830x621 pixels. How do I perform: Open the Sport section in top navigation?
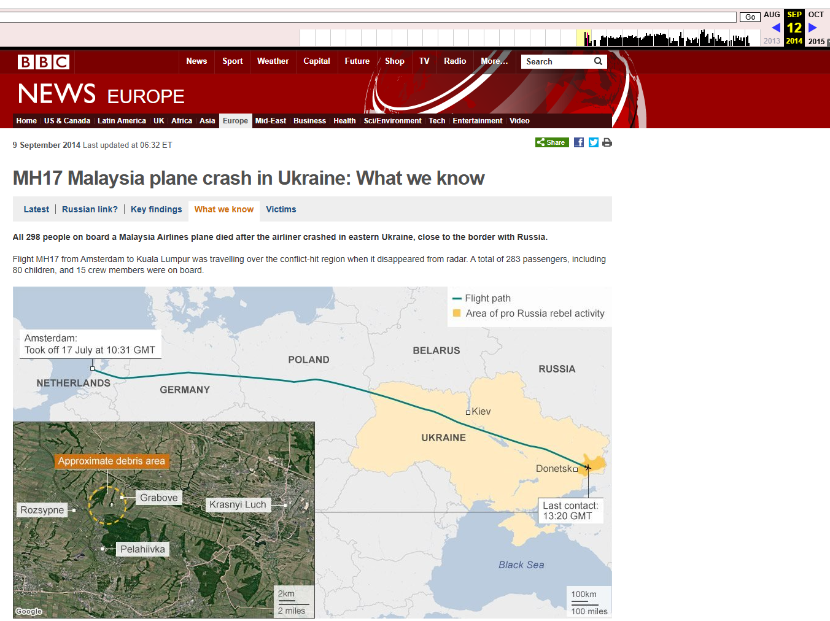coord(233,61)
